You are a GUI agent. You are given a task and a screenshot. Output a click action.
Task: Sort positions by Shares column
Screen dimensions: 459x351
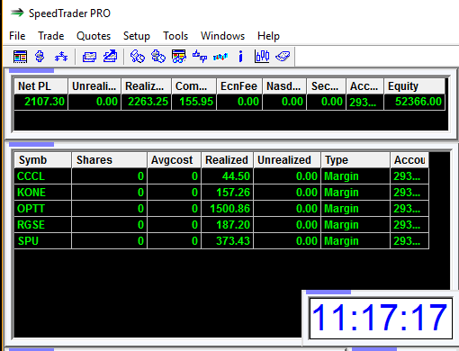[109, 160]
